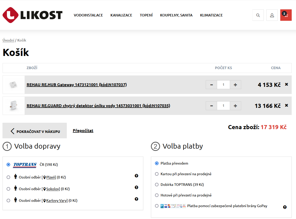The width and height of the screenshot is (296, 219).
Task: Click the GoPay payment cards logo strip
Action: coord(173,206)
